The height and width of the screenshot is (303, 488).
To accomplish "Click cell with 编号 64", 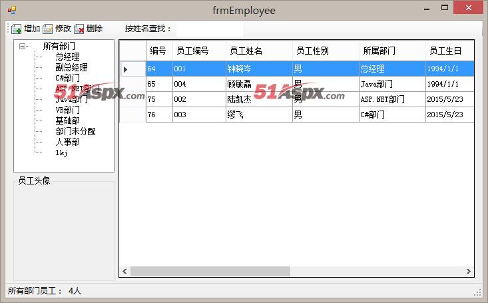I will click(x=159, y=69).
